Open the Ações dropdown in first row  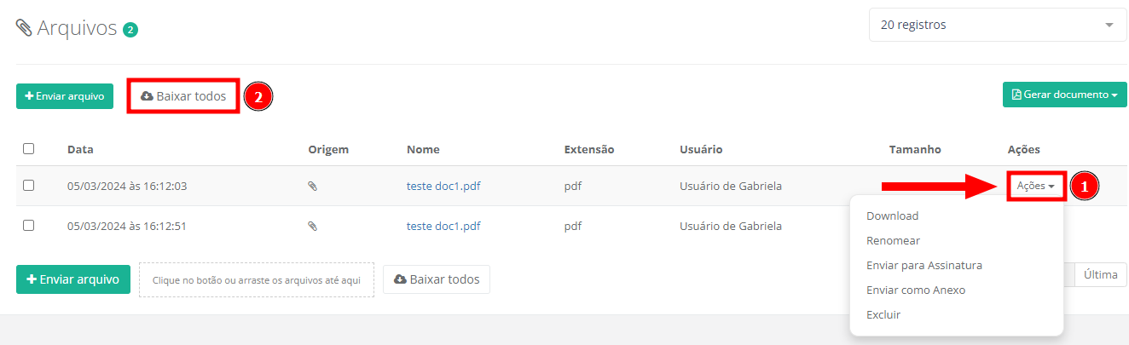click(x=1035, y=186)
